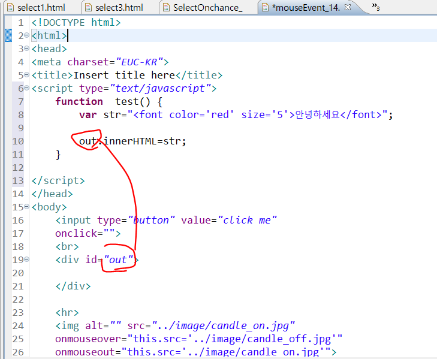Collapse the html tag fold on line 2

pos(27,35)
